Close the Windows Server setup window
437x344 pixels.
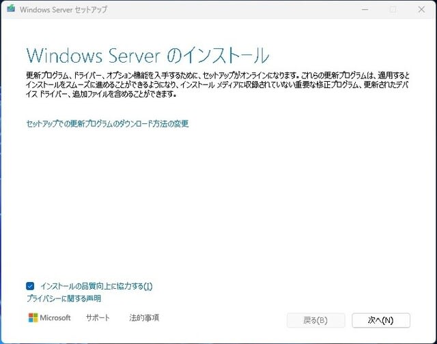(421, 10)
